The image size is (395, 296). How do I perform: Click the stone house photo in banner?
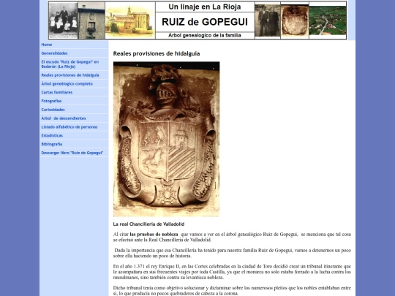tap(91, 20)
